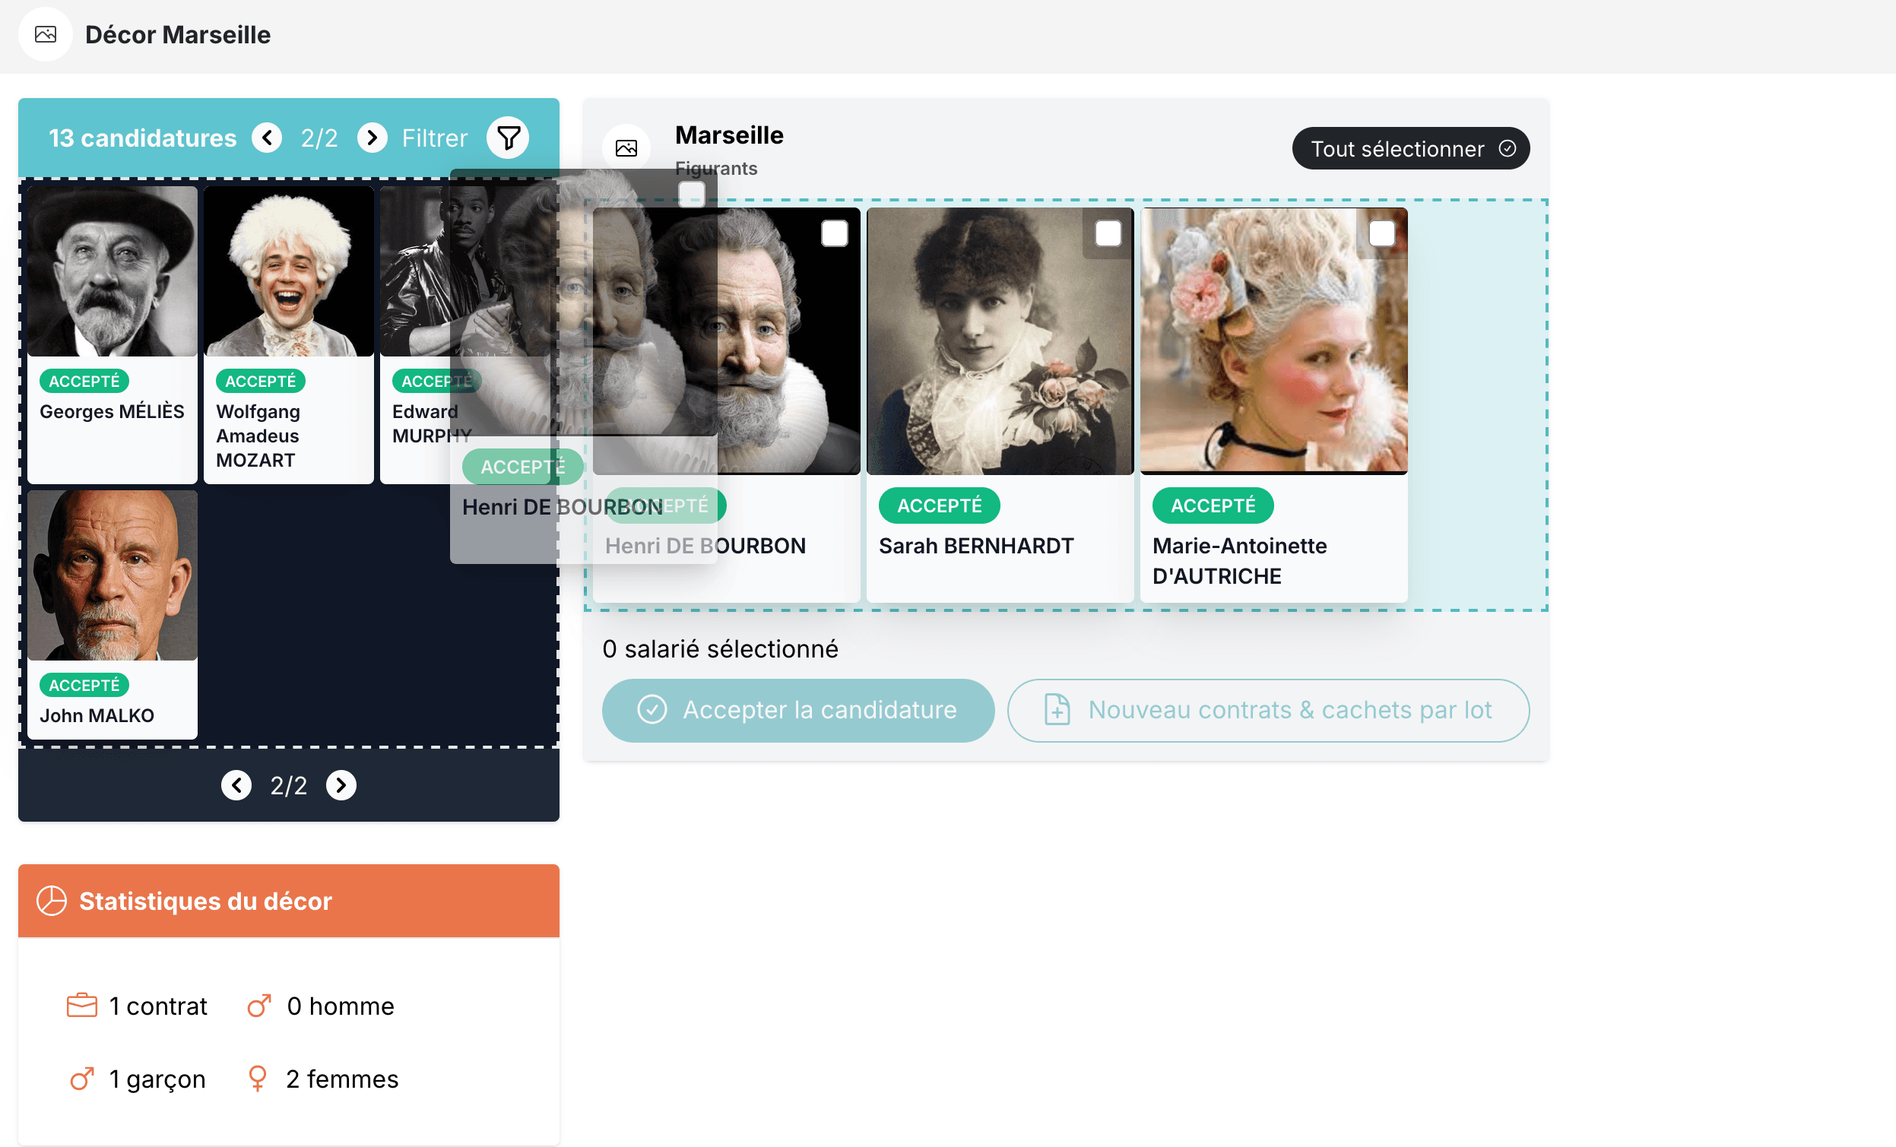Viewport: 1896px width, 1147px height.
Task: Go to previous page at bottom of candidatures panel
Action: pyautogui.click(x=236, y=785)
